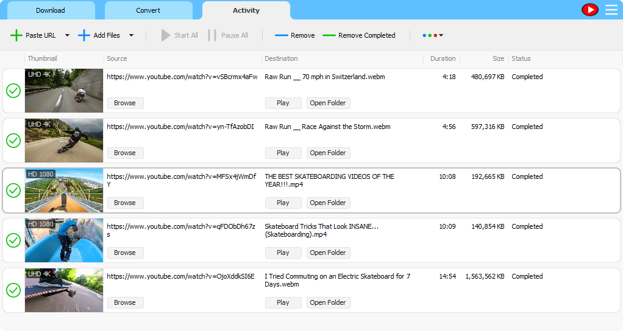Click the green Remove Completed icon
Viewport: 623px width, 331px height.
tap(329, 35)
